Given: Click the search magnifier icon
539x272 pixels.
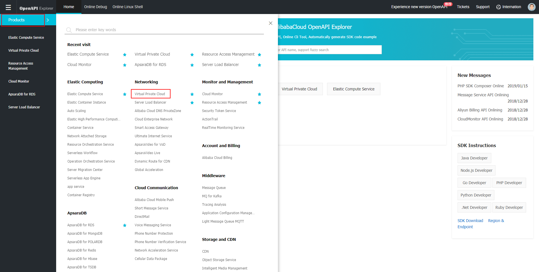Looking at the screenshot, I should pyautogui.click(x=69, y=30).
